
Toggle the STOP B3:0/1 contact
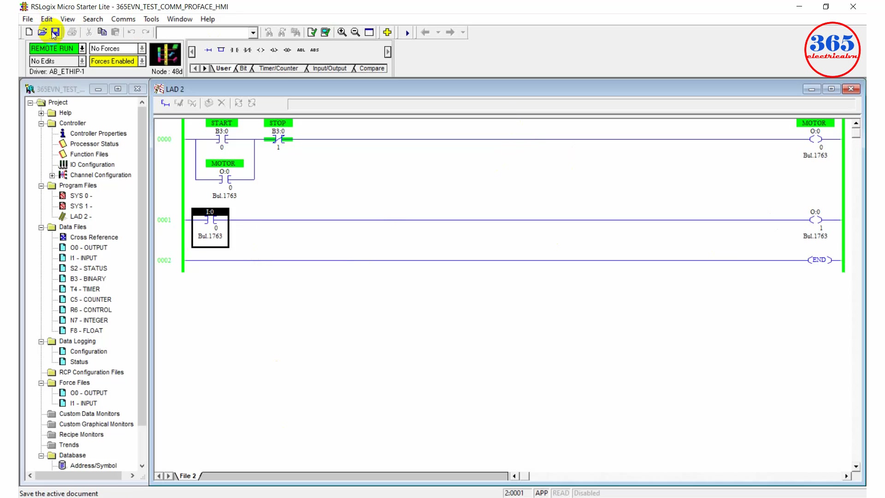click(x=278, y=139)
